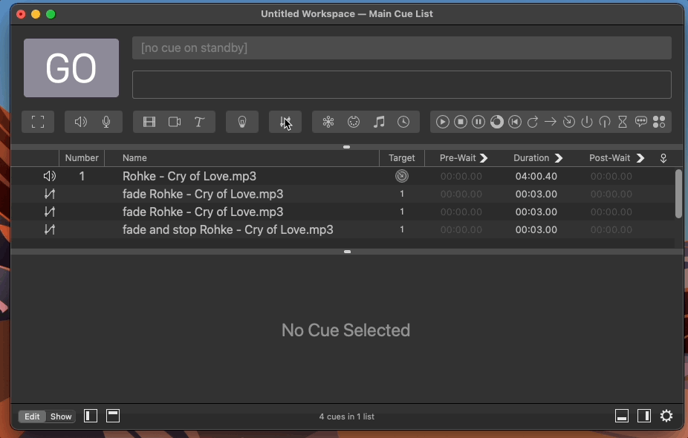The image size is (688, 438).
Task: Click the big GO button
Action: click(x=71, y=68)
